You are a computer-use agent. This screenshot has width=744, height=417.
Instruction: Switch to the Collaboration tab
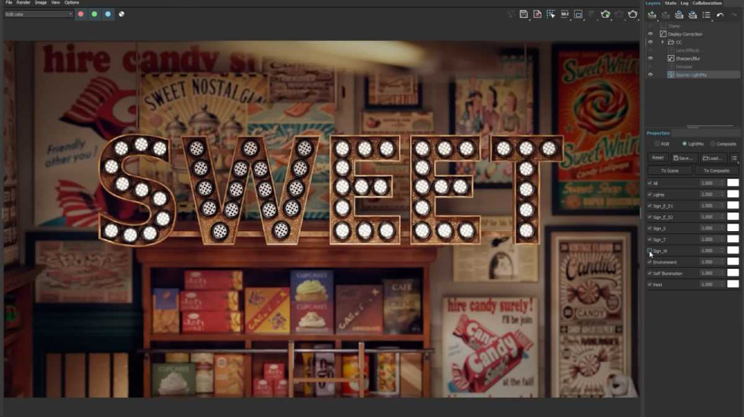pos(707,3)
